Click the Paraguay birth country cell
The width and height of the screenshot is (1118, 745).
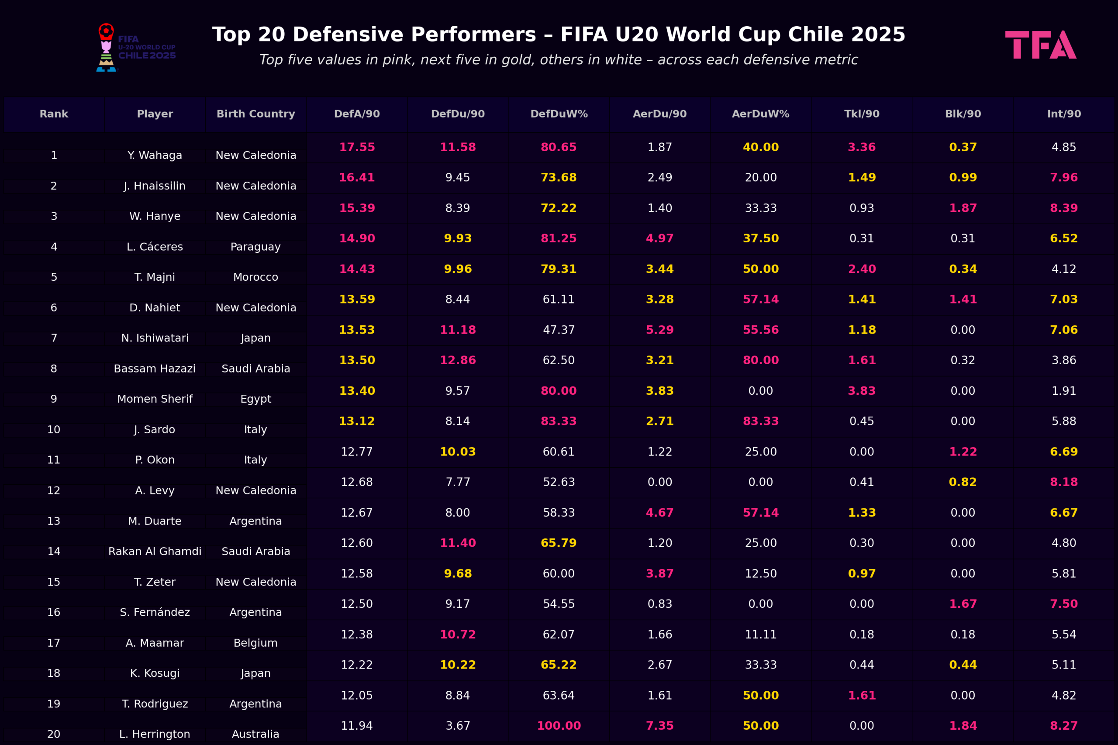255,247
